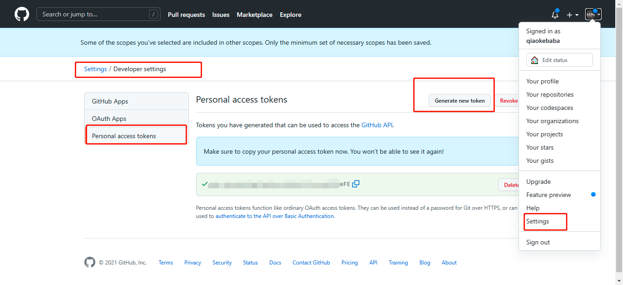
Task: Open the API footer link
Action: point(373,263)
